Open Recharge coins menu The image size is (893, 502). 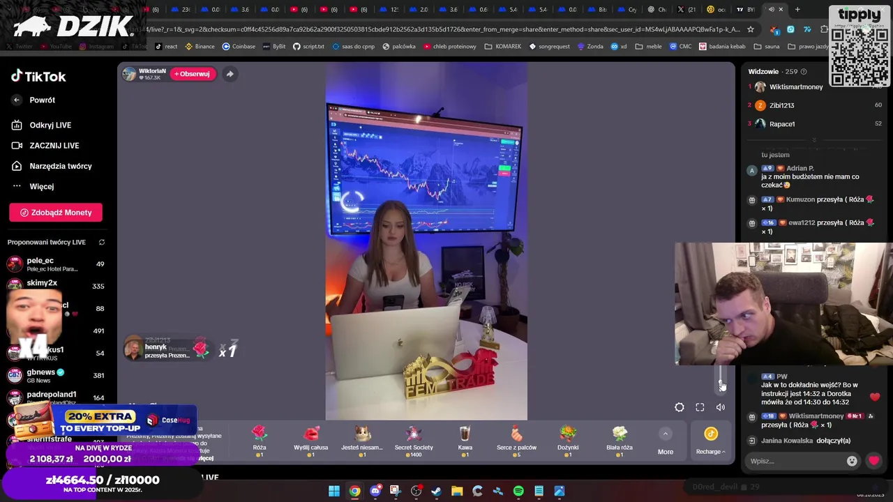[710, 442]
